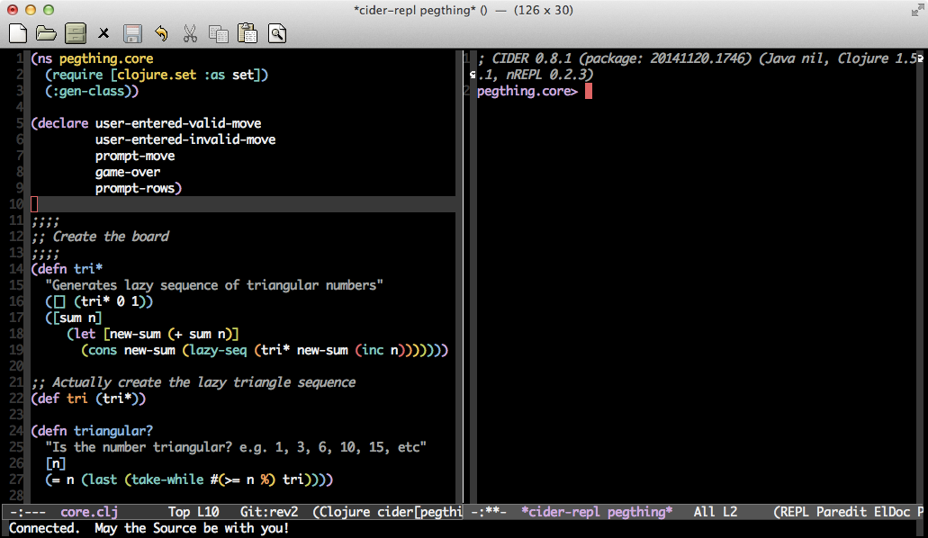928x538 pixels.
Task: Undo the last change with the arrow icon
Action: [x=161, y=34]
